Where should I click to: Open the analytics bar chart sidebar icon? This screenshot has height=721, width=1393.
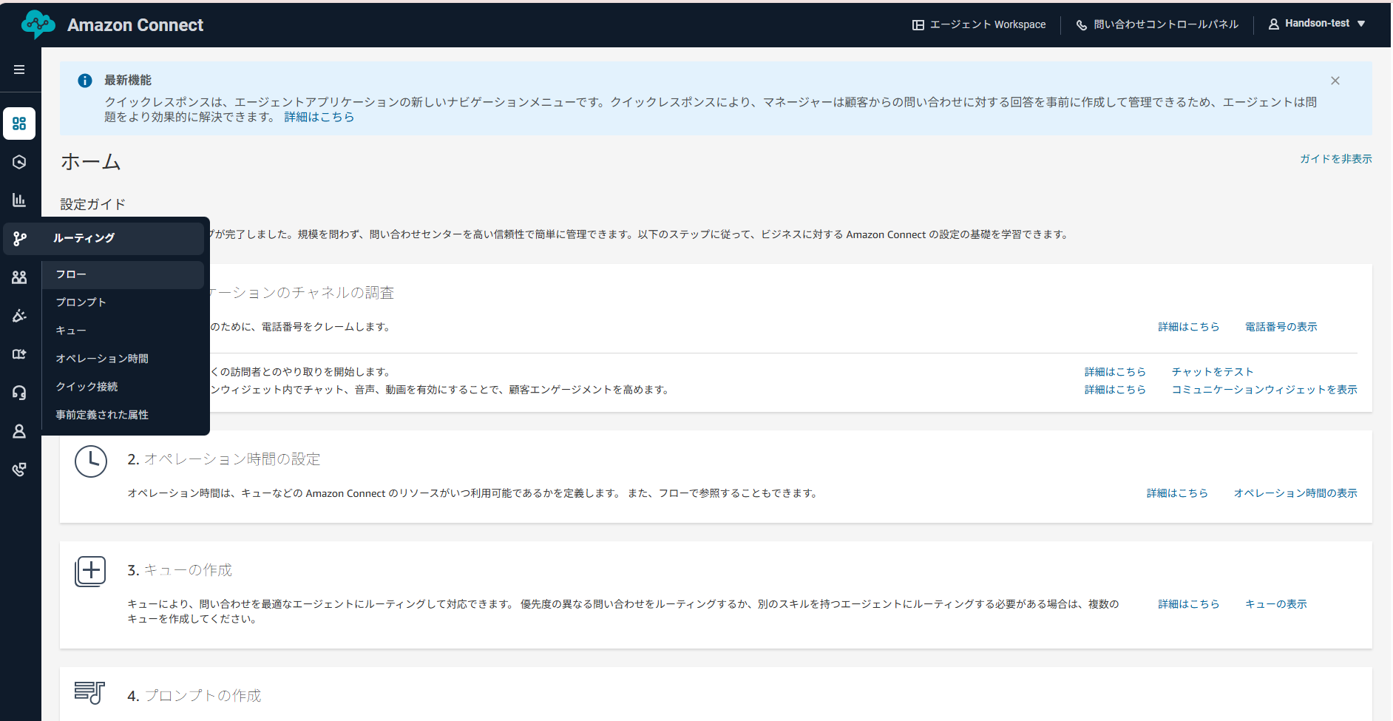click(20, 200)
